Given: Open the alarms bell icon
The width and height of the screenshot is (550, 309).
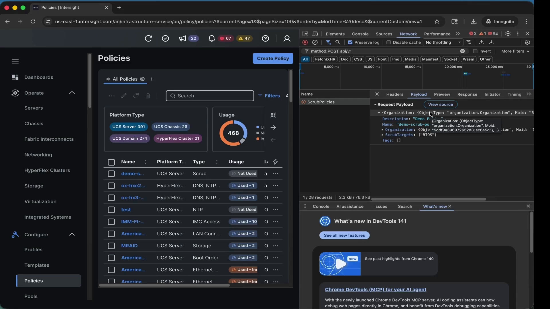Looking at the screenshot, I should [211, 38].
